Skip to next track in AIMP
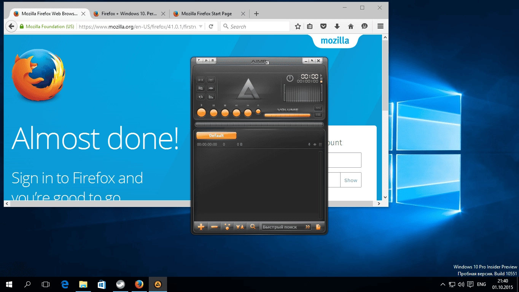 click(248, 113)
